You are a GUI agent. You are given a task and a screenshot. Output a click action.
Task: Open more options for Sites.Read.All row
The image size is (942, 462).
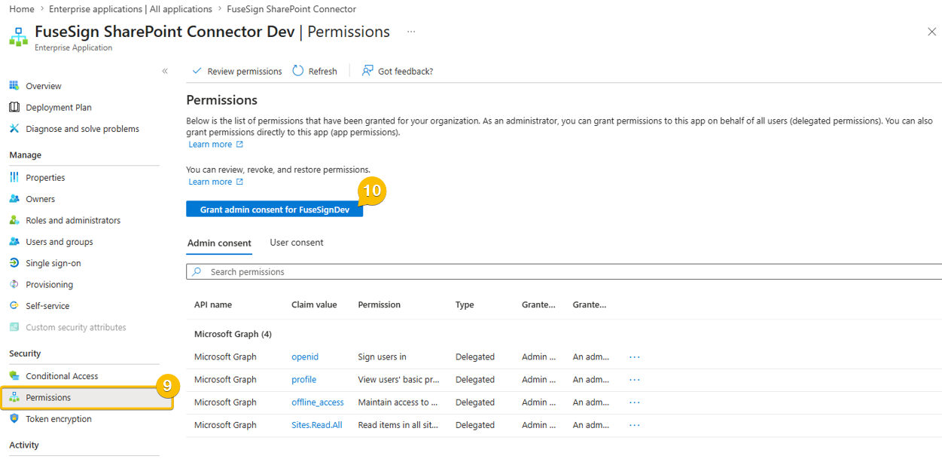tap(635, 425)
